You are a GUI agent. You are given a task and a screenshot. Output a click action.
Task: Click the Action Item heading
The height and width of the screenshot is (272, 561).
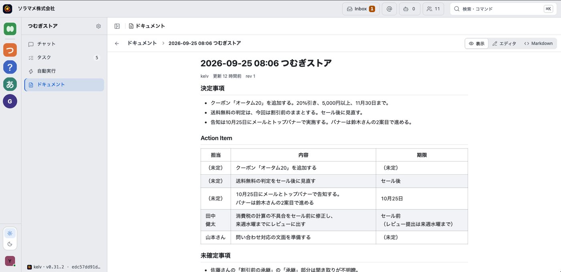point(216,138)
